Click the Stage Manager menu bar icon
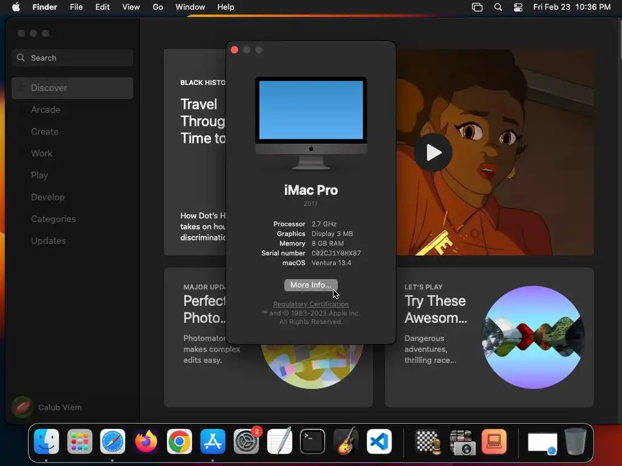 (x=477, y=7)
